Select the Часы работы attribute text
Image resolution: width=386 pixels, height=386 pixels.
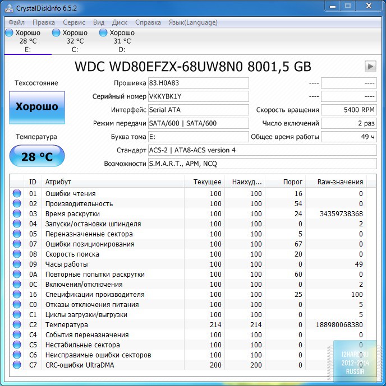click(67, 264)
